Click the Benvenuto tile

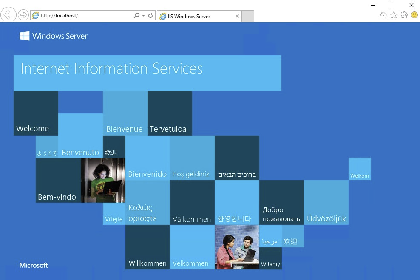coord(80,136)
